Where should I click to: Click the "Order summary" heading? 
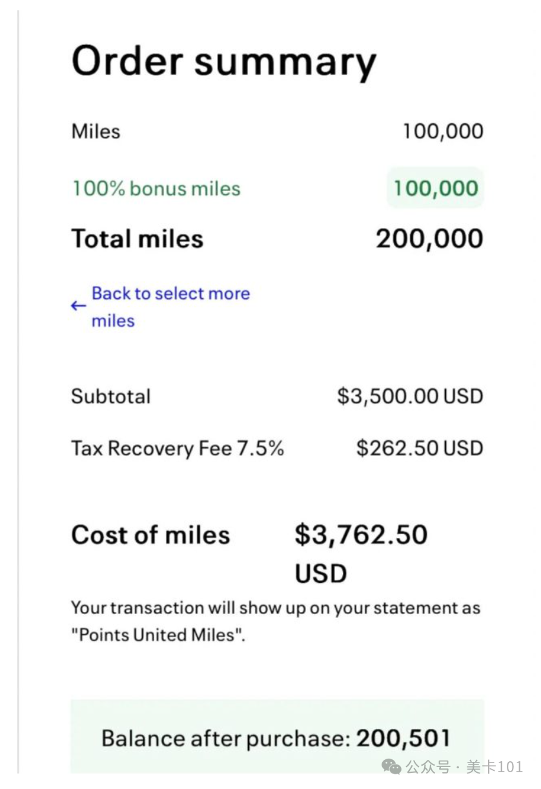tap(223, 62)
